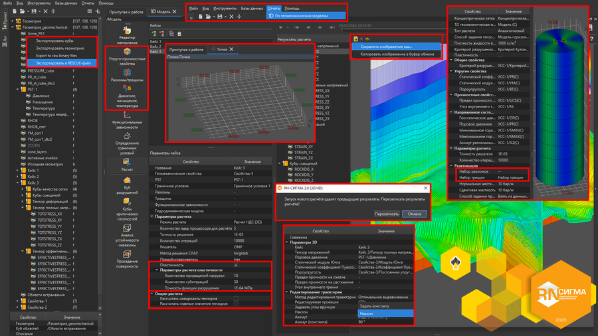Image resolution: width=598 pixels, height=336 pixels.
Task: Select Наклон in the dropdown list
Action: click(x=367, y=313)
